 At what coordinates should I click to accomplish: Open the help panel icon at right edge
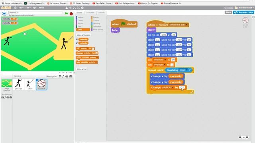253,17
